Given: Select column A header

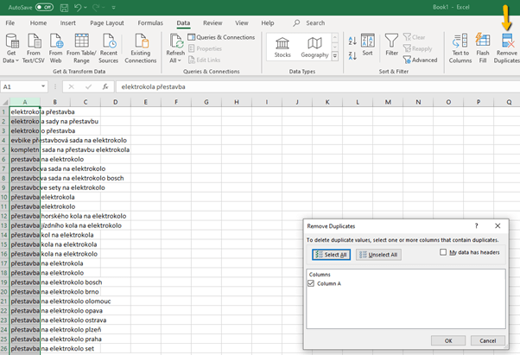Looking at the screenshot, I should pyautogui.click(x=25, y=102).
